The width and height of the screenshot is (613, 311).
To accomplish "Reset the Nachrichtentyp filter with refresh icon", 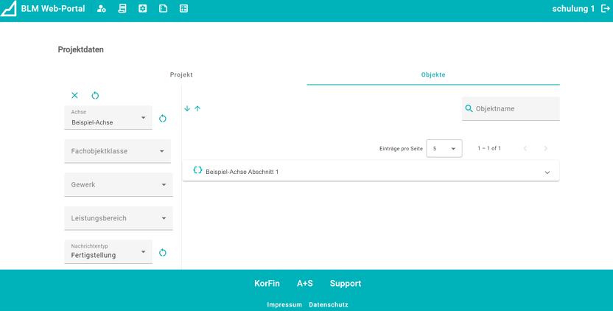I will click(163, 253).
